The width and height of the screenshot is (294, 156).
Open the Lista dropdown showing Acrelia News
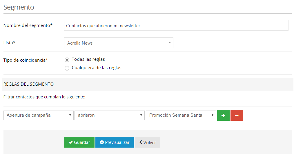pos(119,43)
